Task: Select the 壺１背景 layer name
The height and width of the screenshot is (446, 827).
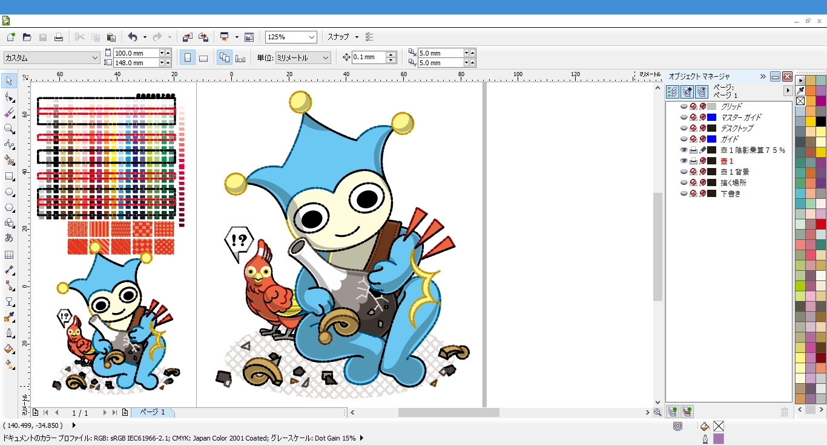Action: pos(734,172)
